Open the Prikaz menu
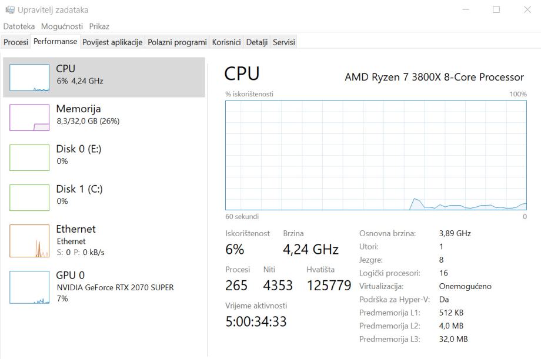The image size is (541, 359). coord(99,26)
